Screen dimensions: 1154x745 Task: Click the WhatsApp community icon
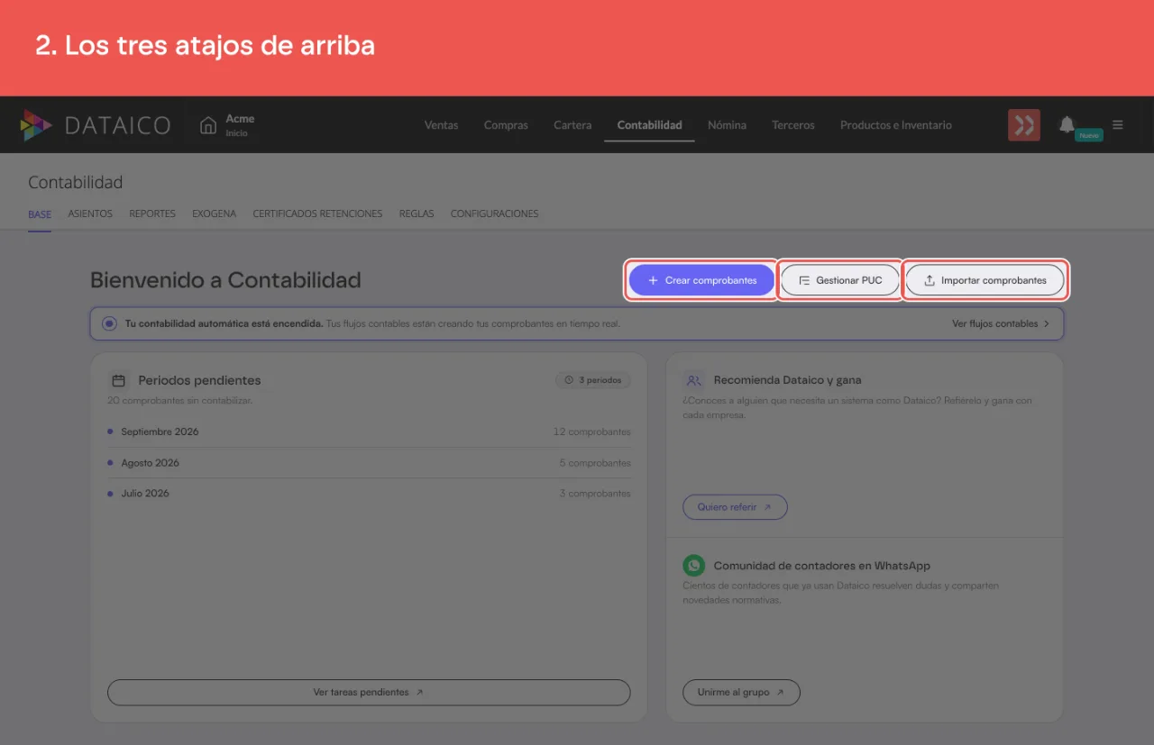point(693,566)
